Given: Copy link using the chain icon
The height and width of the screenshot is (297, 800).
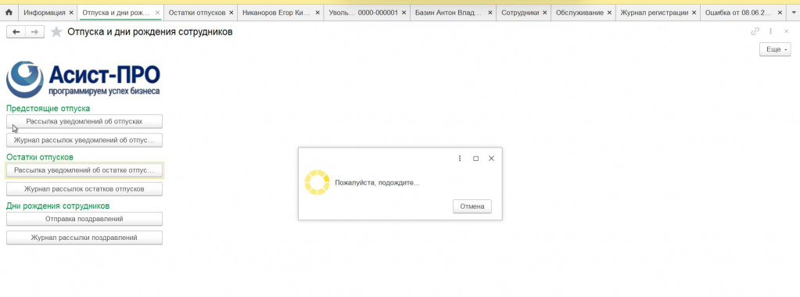Looking at the screenshot, I should pos(755,31).
